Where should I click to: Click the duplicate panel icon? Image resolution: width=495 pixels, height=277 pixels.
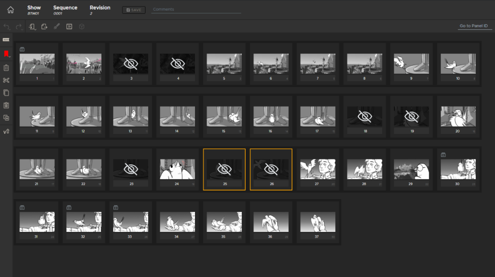[6, 118]
